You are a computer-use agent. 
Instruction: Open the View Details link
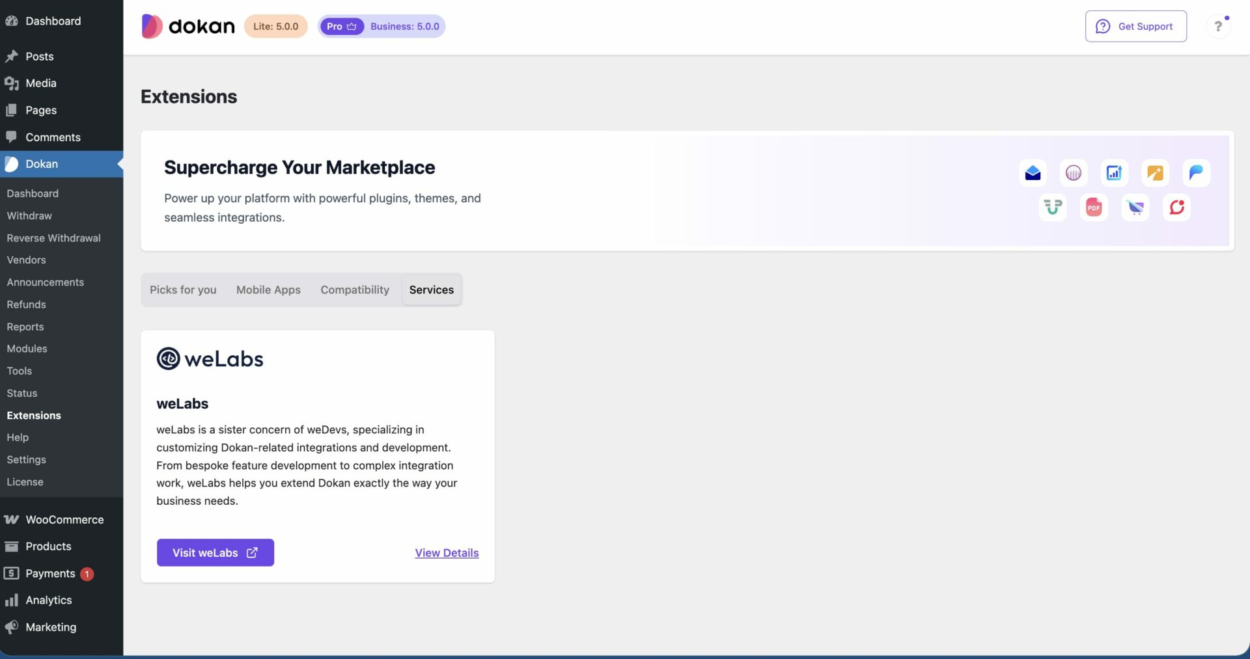[447, 553]
